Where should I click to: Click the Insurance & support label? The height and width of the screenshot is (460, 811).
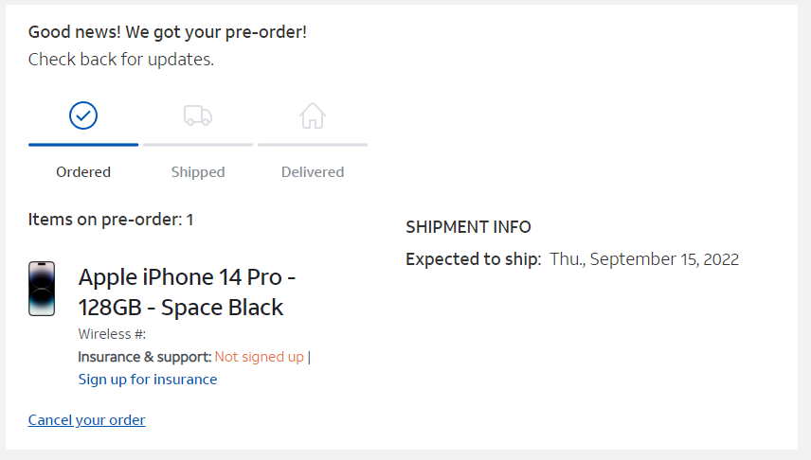144,357
